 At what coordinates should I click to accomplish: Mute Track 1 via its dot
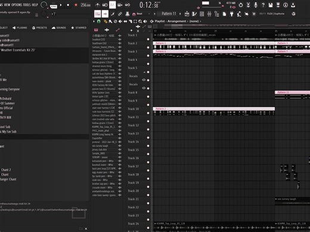pyautogui.click(x=148, y=39)
